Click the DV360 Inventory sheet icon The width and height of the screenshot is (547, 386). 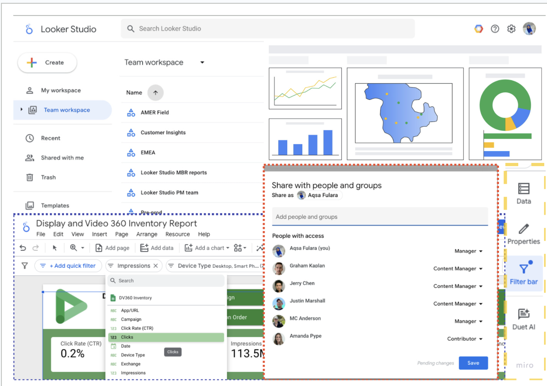click(113, 298)
